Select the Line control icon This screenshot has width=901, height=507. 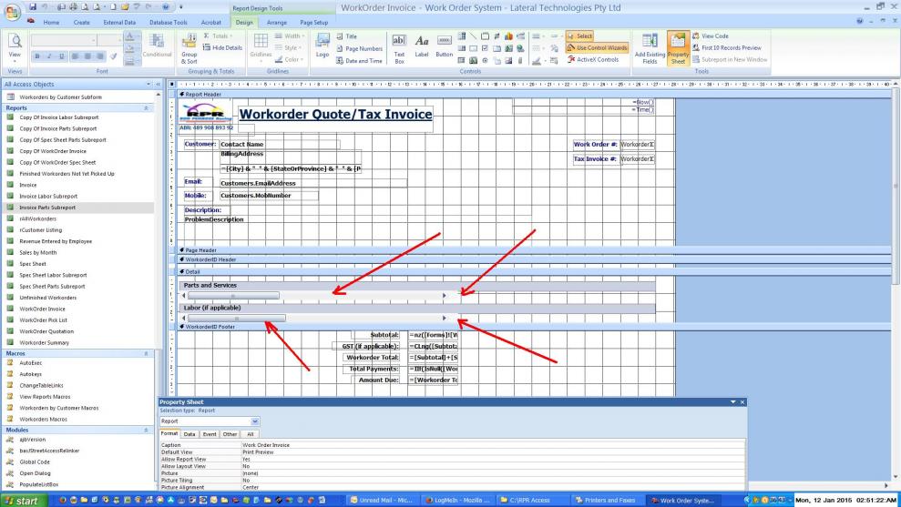coord(473,36)
